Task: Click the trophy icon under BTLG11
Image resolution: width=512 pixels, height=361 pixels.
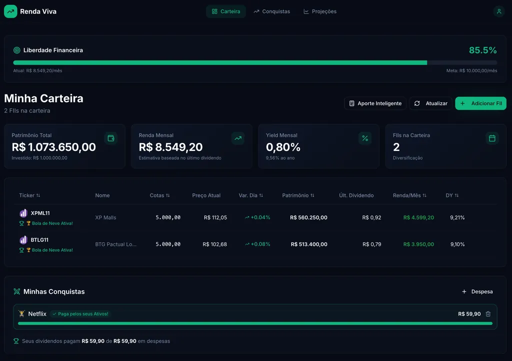Action: pos(21,250)
